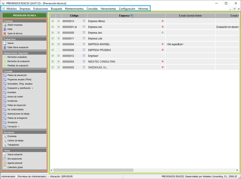This screenshot has height=179, width=241.
Task: Click the Calendario global icon
Action: pyautogui.click(x=5, y=167)
